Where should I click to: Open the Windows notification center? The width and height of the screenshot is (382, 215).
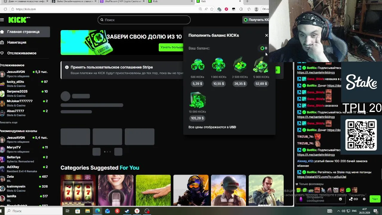pos(376,211)
